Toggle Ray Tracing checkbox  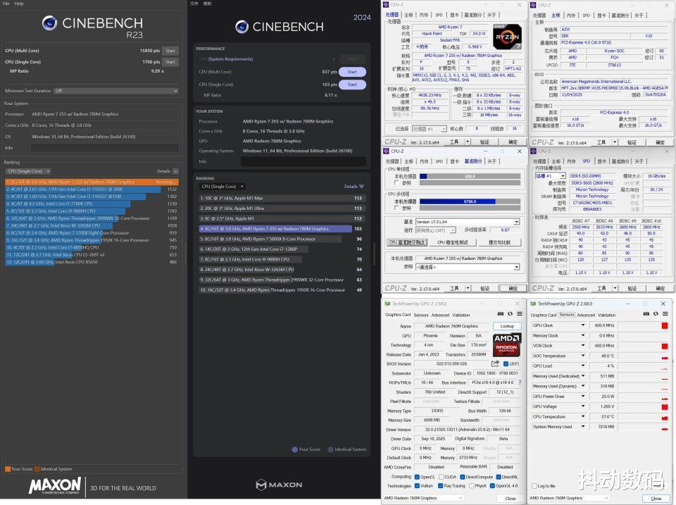coord(441,485)
